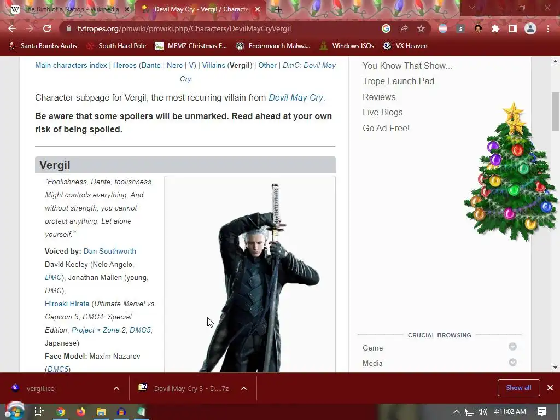Screen dimensions: 560x420
Task: Show hidden system tray icons
Action: [x=457, y=412]
